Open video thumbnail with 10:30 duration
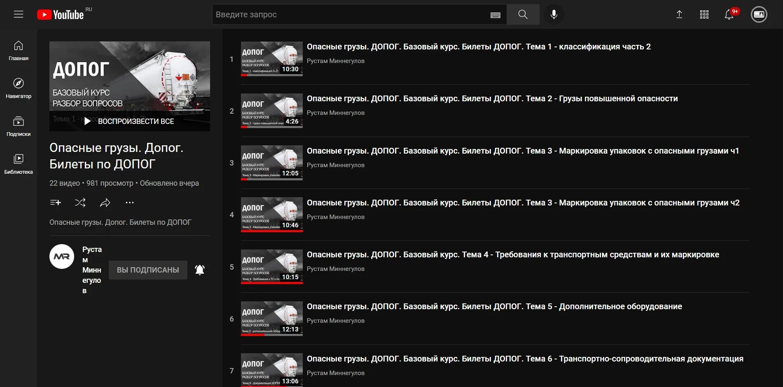 pyautogui.click(x=272, y=59)
